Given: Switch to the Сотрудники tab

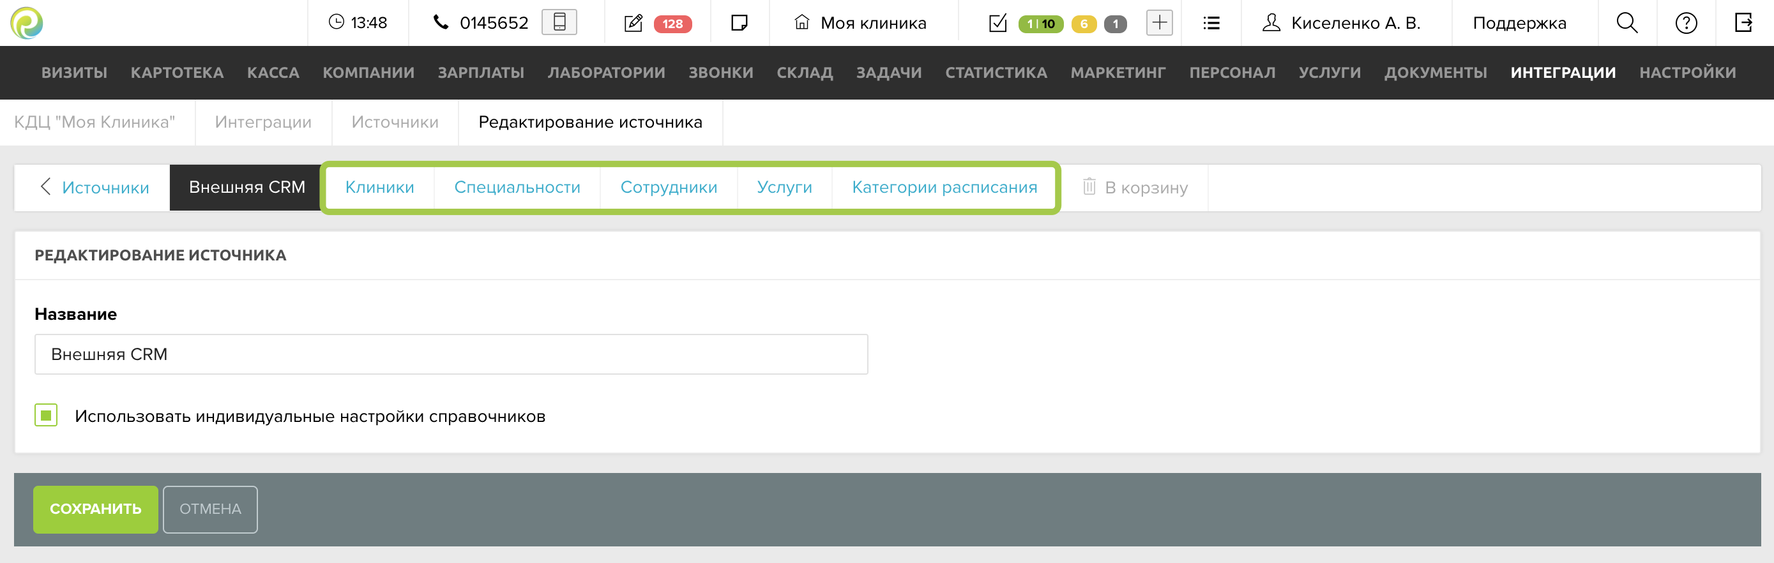Looking at the screenshot, I should [669, 187].
